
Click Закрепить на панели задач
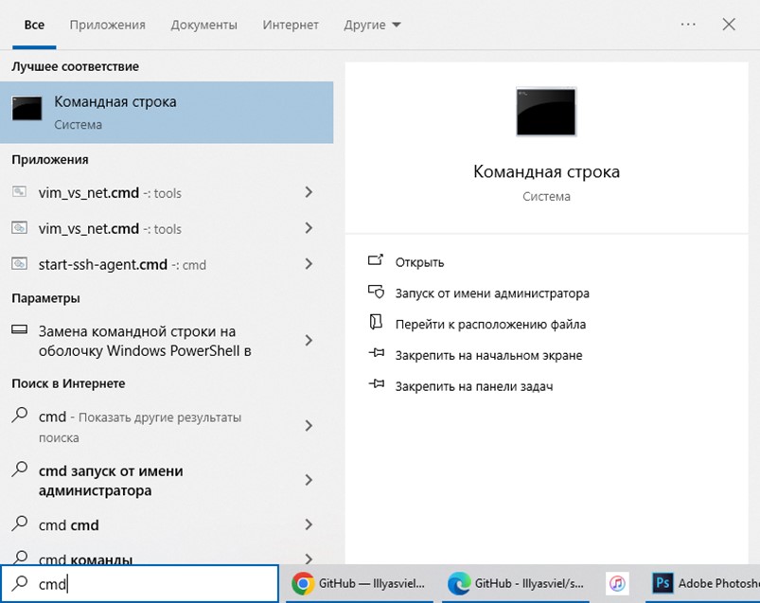(473, 386)
